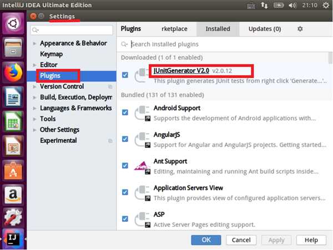The height and width of the screenshot is (250, 333).
Task: Open Files manager in dock
Action: (13, 48)
